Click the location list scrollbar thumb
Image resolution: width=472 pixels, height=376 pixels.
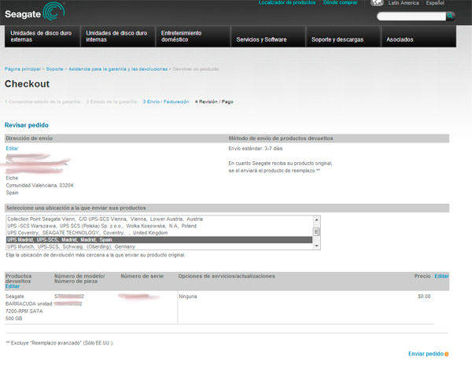[x=316, y=232]
